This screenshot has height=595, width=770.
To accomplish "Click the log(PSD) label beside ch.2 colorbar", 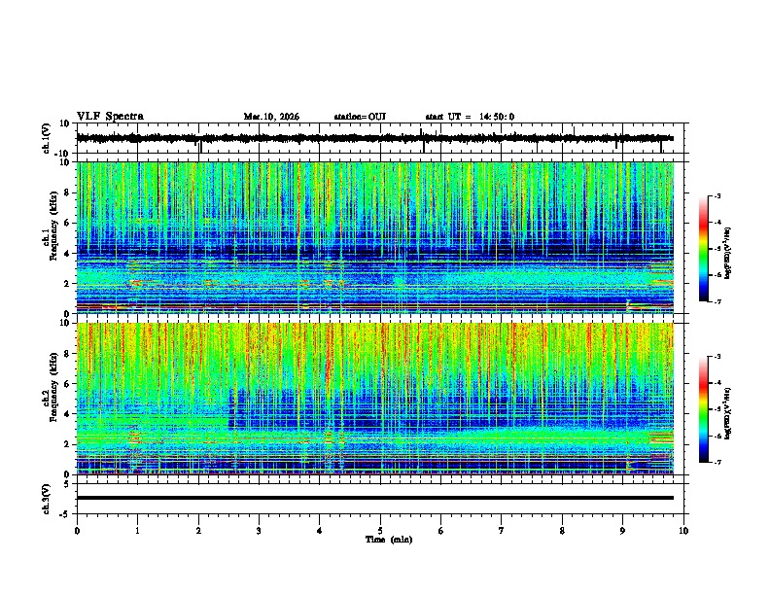I will pos(728,413).
